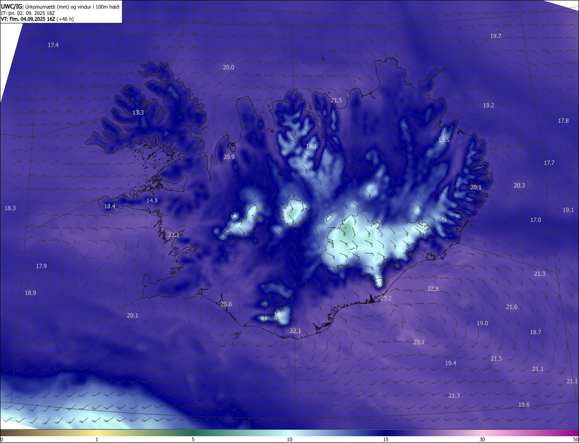
Task: Select the 20.9 value label
Action: [x=229, y=157]
